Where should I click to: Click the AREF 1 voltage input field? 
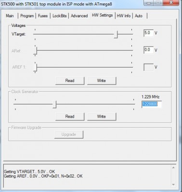(148, 67)
